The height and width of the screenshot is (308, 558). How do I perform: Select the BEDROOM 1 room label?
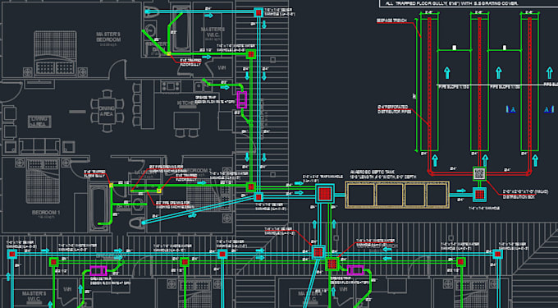coord(46,213)
